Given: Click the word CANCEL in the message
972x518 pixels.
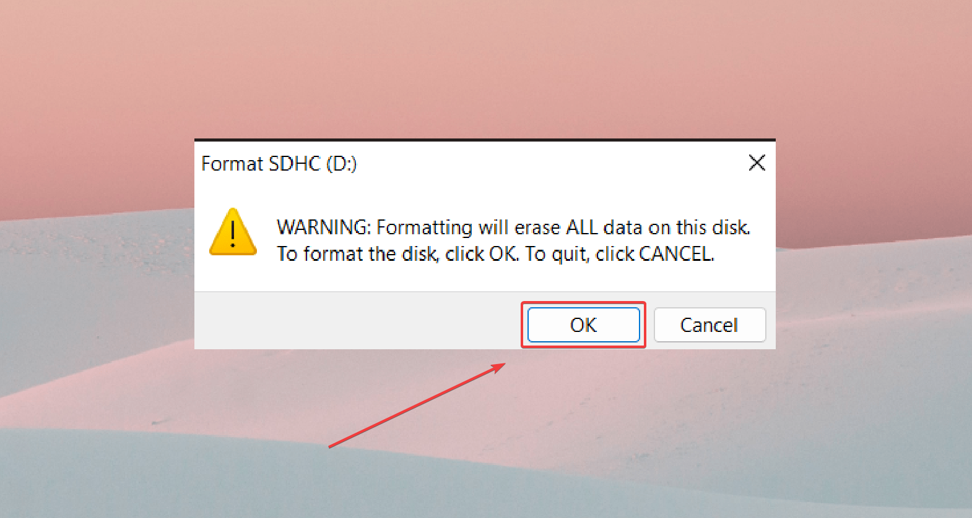Looking at the screenshot, I should coord(675,254).
